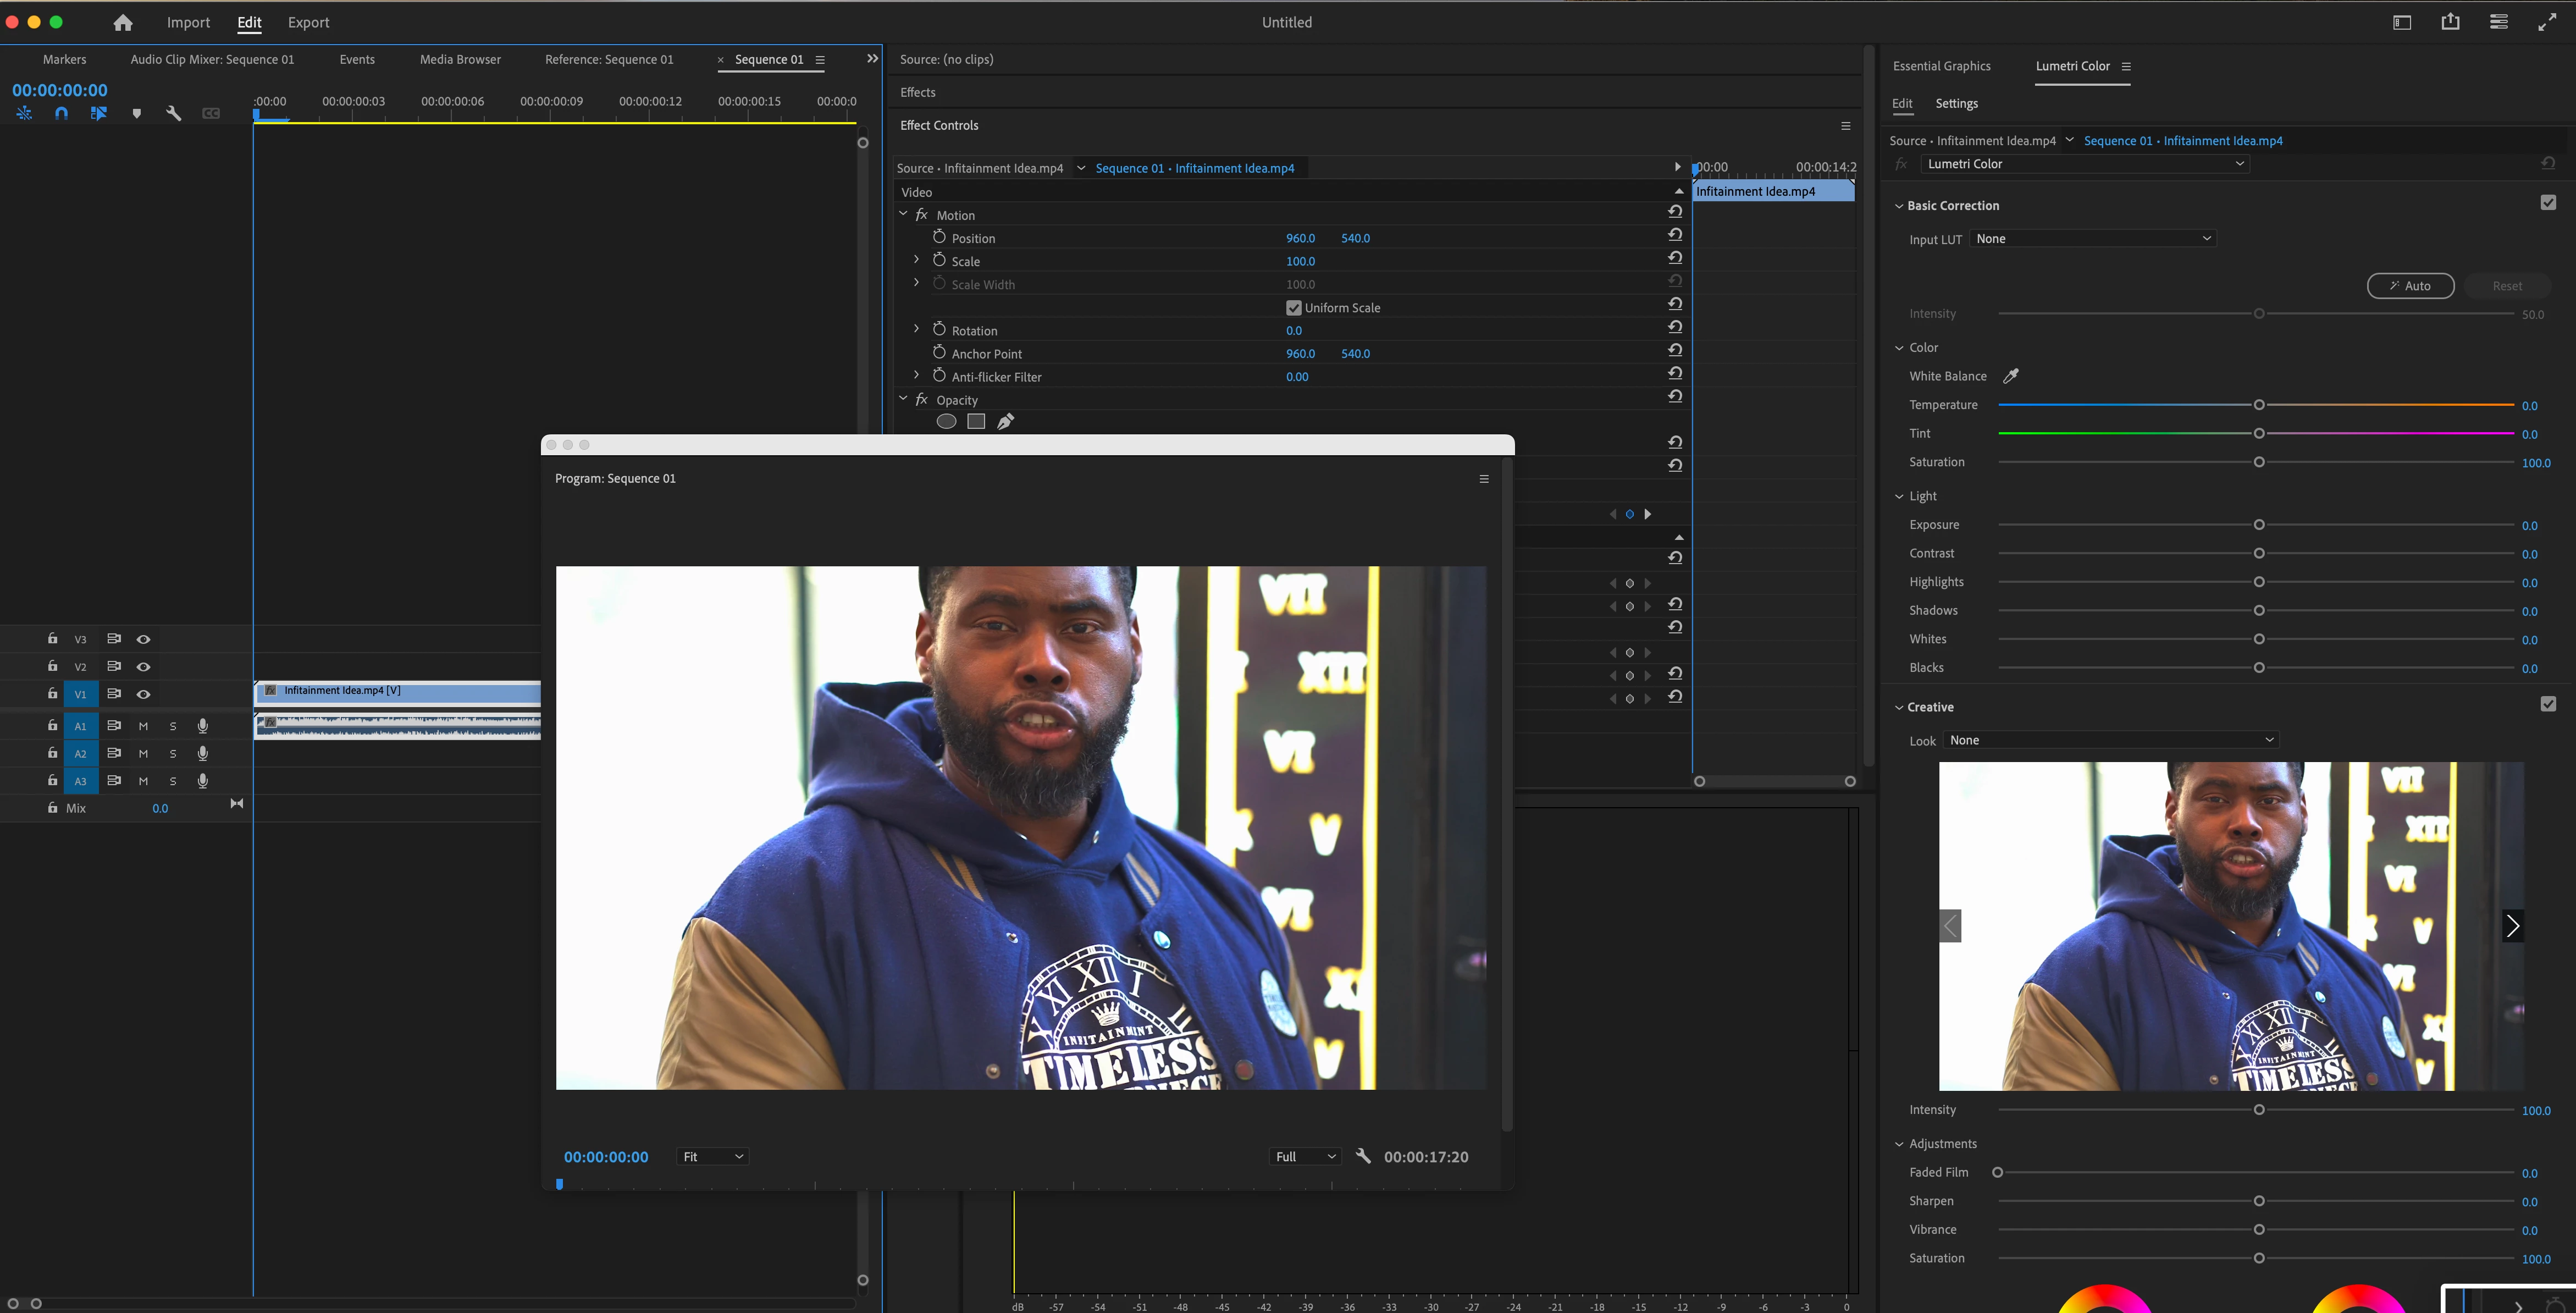2576x1313 pixels.
Task: Toggle Snap in Timeline magnet icon
Action: 61,113
